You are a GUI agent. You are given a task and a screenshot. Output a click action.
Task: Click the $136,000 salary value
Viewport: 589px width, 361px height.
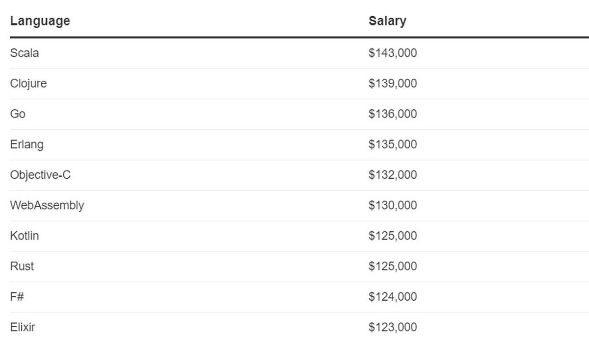click(393, 114)
